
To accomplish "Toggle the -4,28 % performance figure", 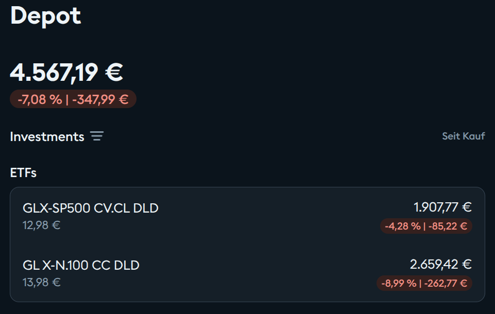I will tap(401, 226).
